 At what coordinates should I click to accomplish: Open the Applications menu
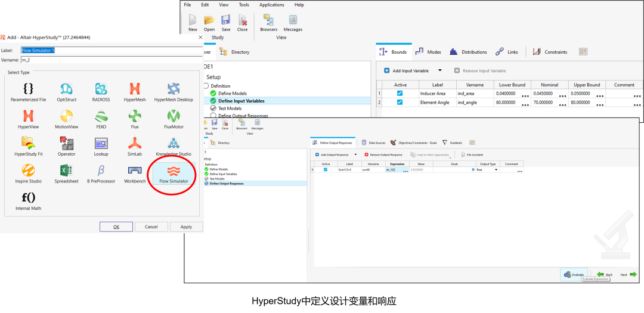[x=272, y=5]
